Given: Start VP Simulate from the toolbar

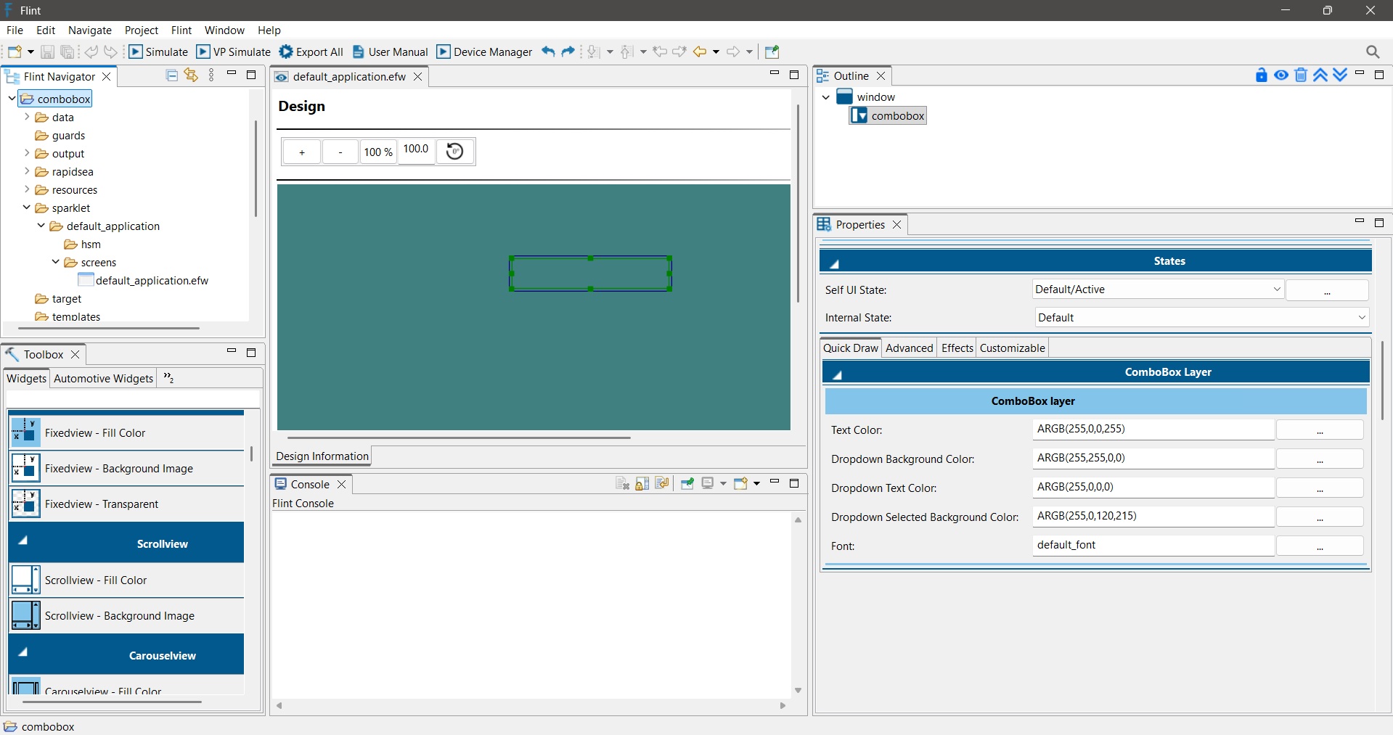Looking at the screenshot, I should 234,52.
